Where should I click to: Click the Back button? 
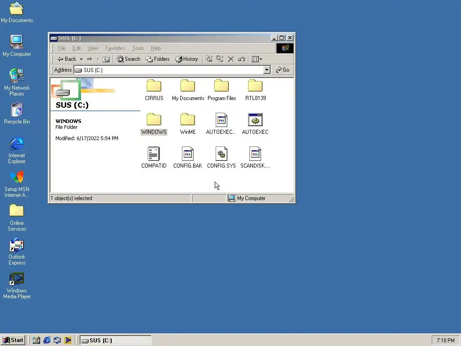pos(67,59)
